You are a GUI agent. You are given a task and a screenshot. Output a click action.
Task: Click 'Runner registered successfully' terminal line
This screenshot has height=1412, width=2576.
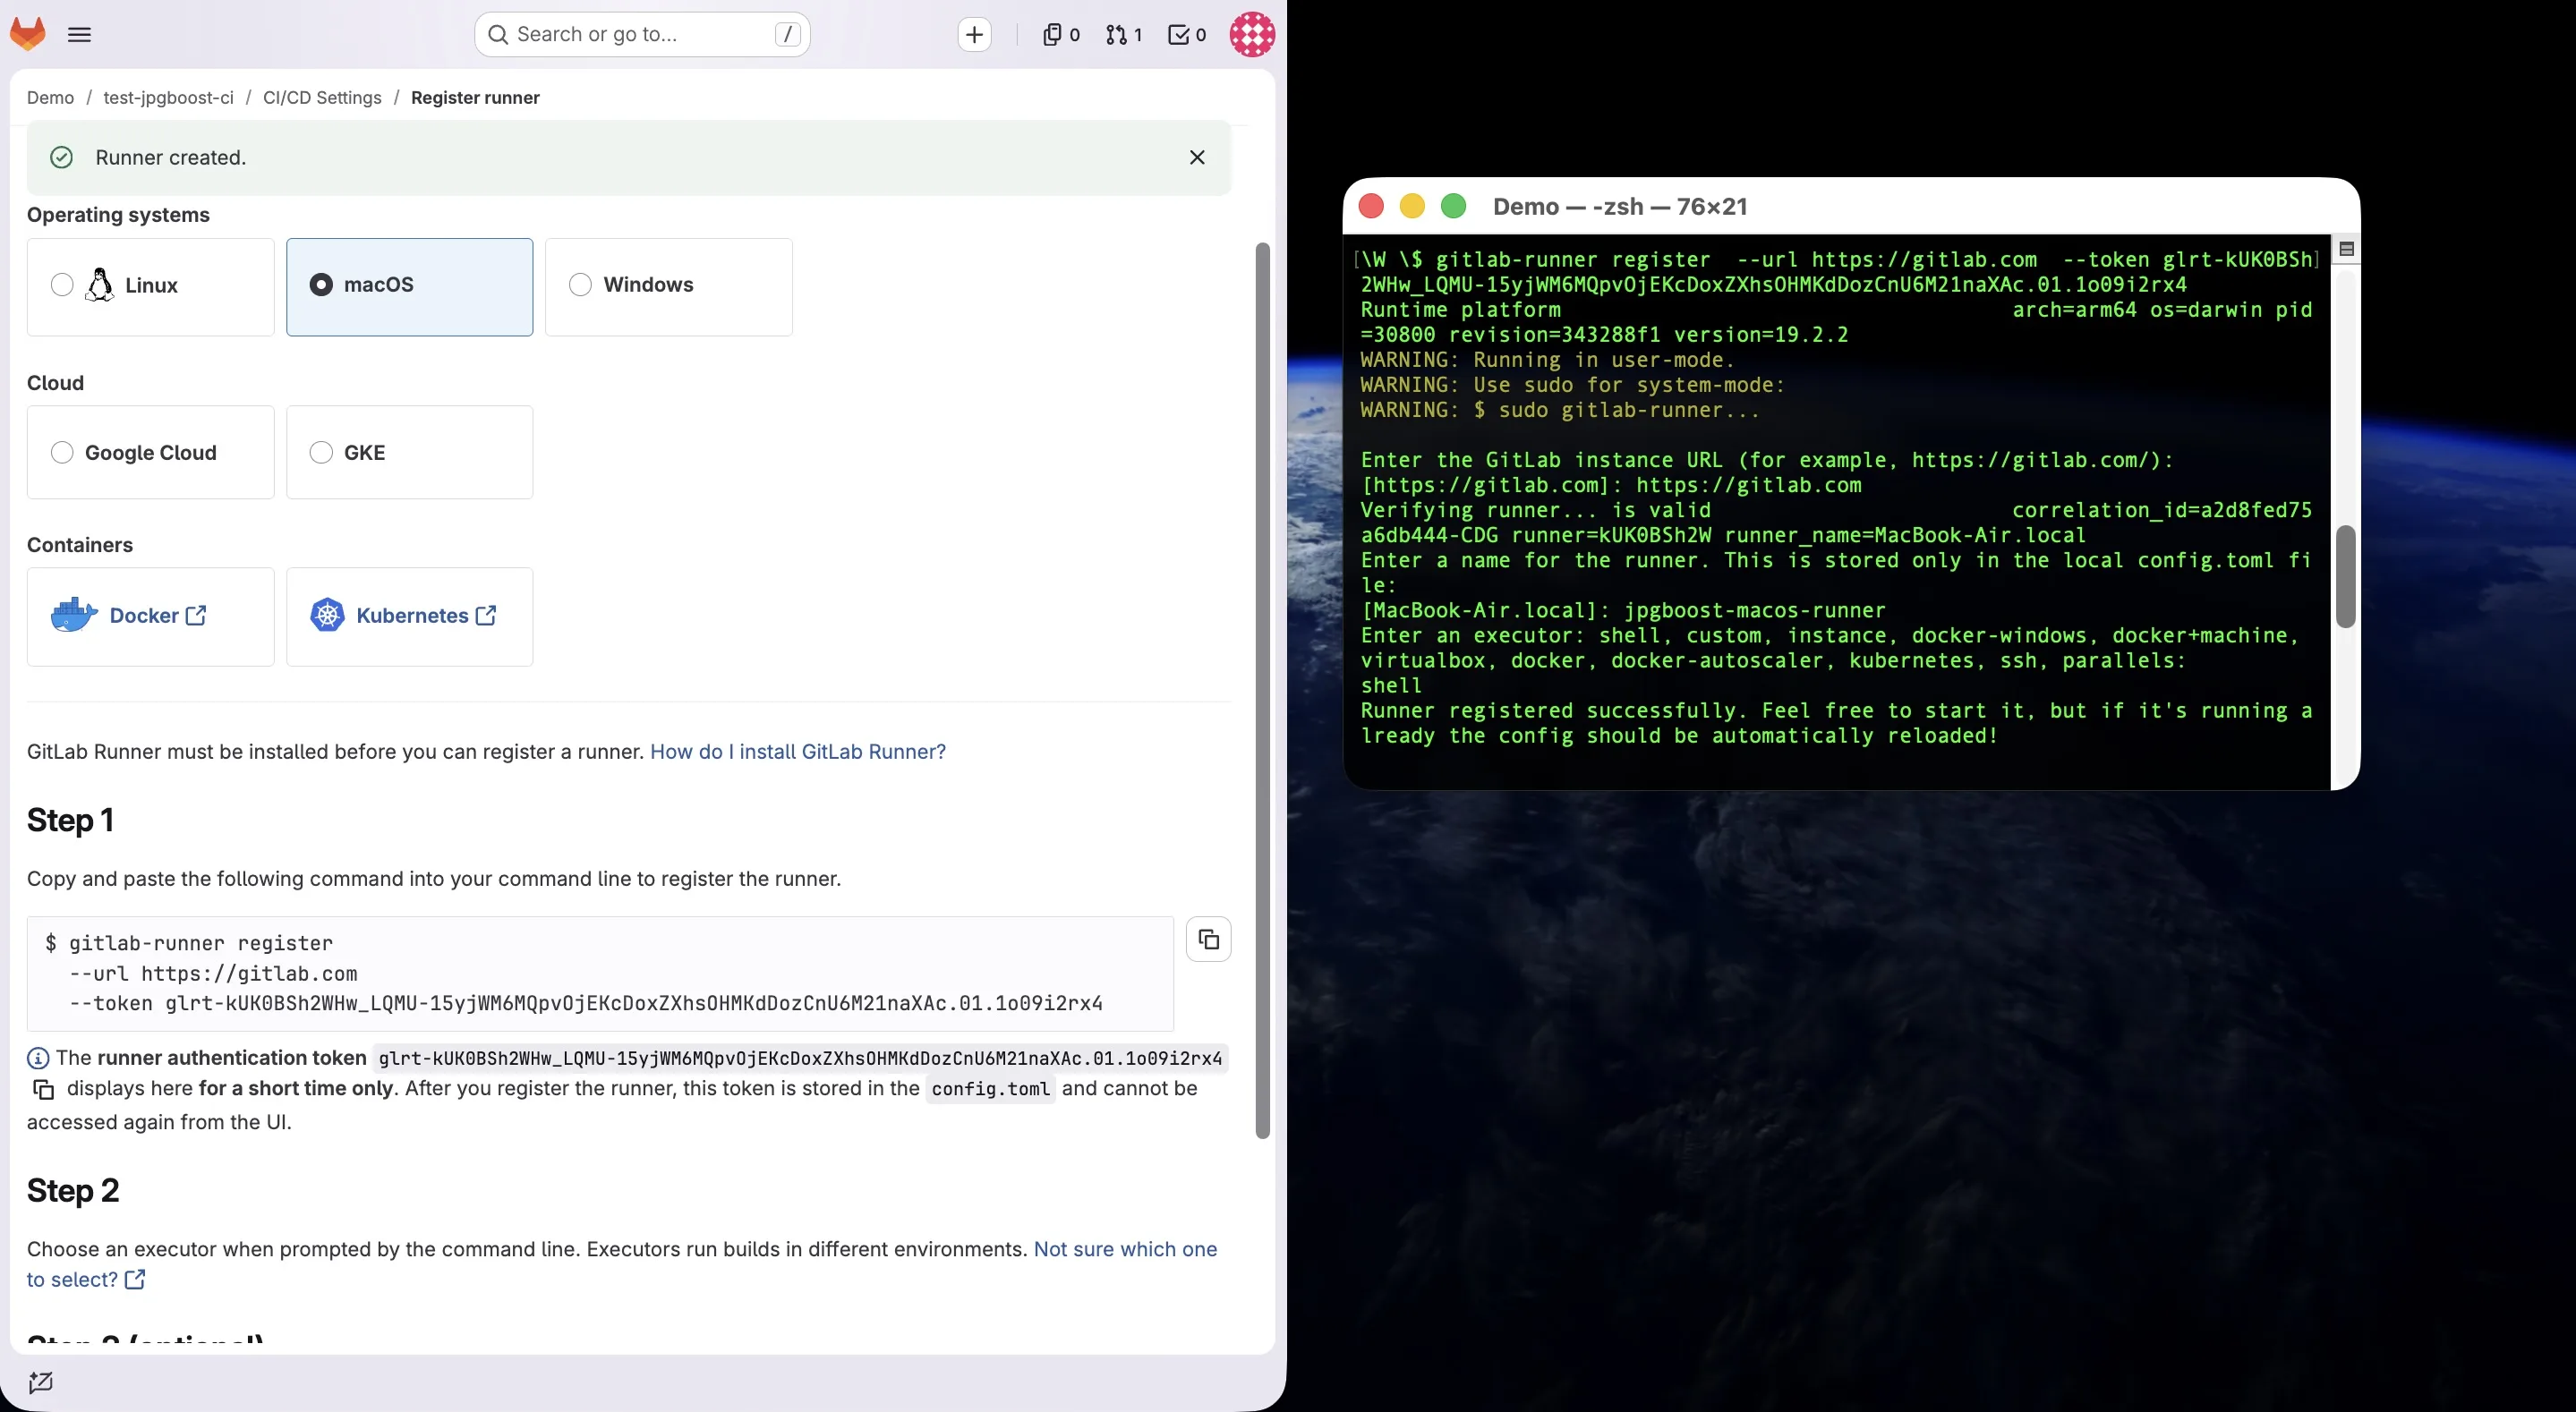point(1836,723)
